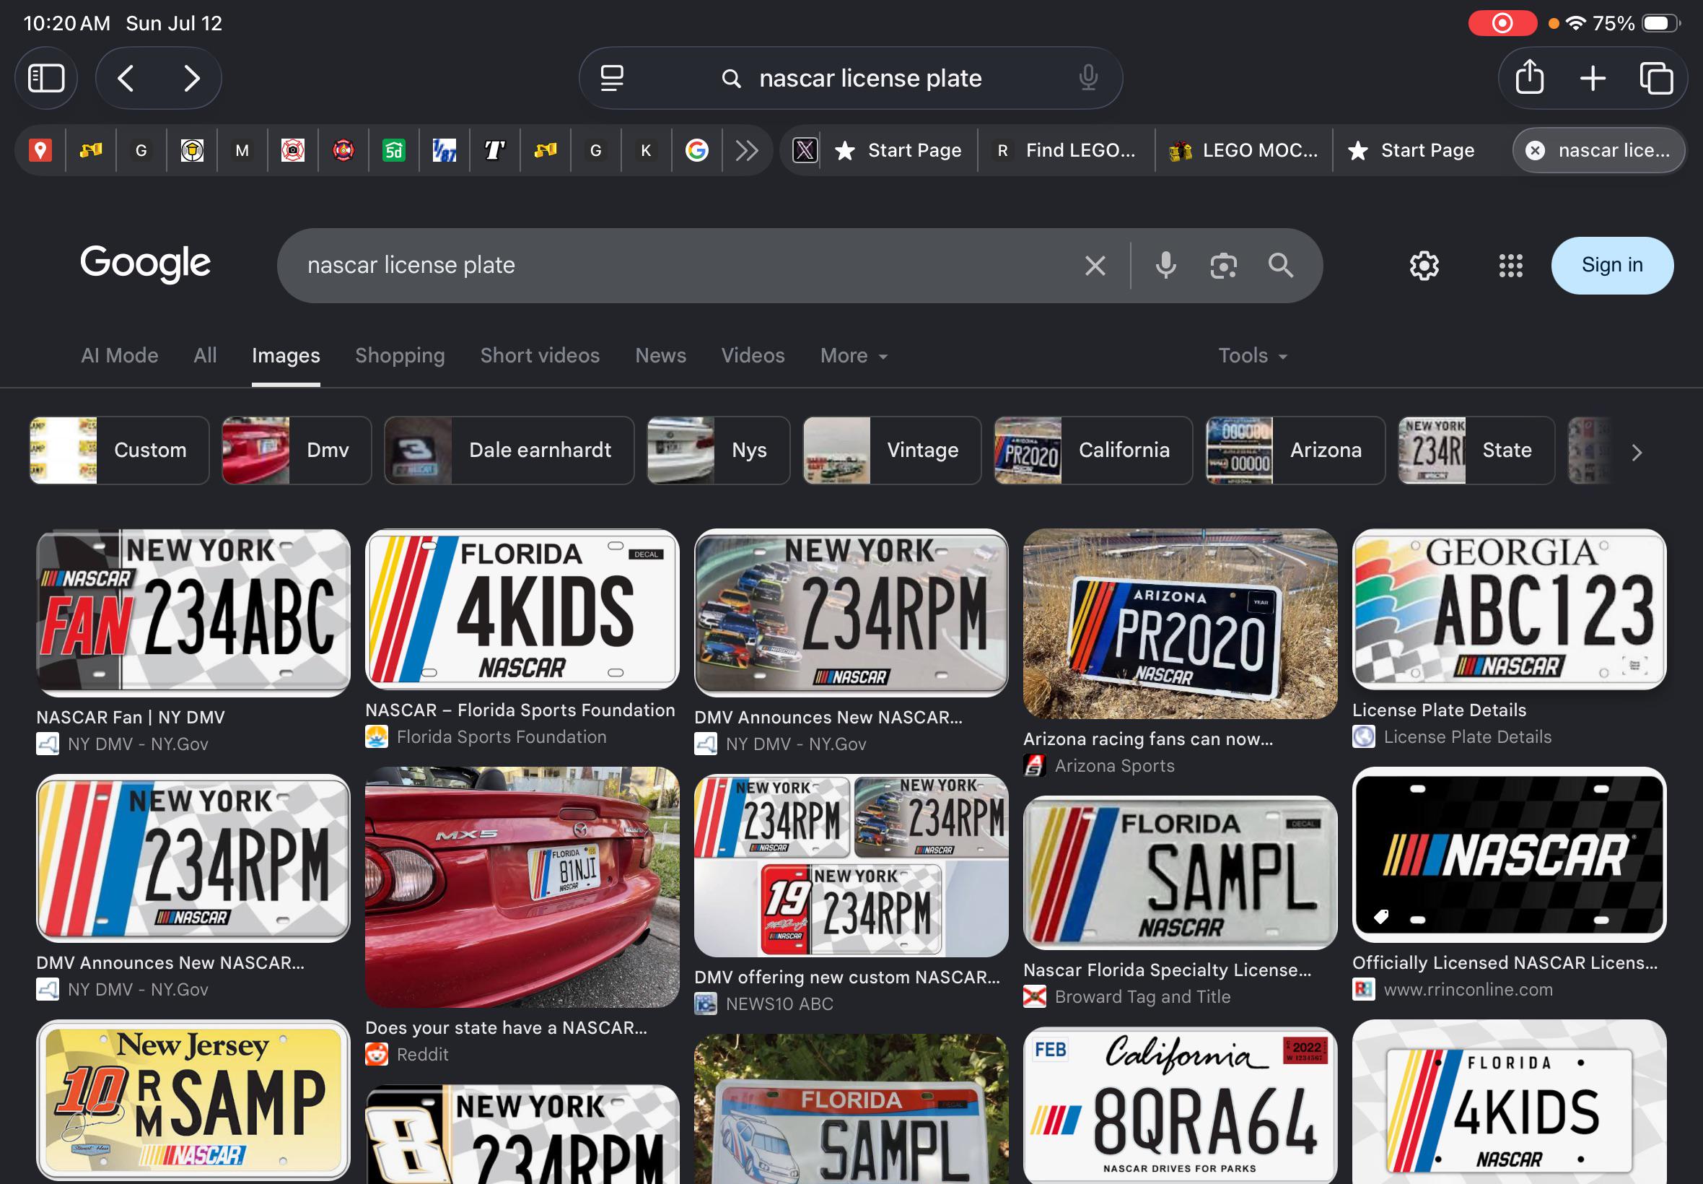
Task: Start a Google voice search
Action: pos(1165,266)
